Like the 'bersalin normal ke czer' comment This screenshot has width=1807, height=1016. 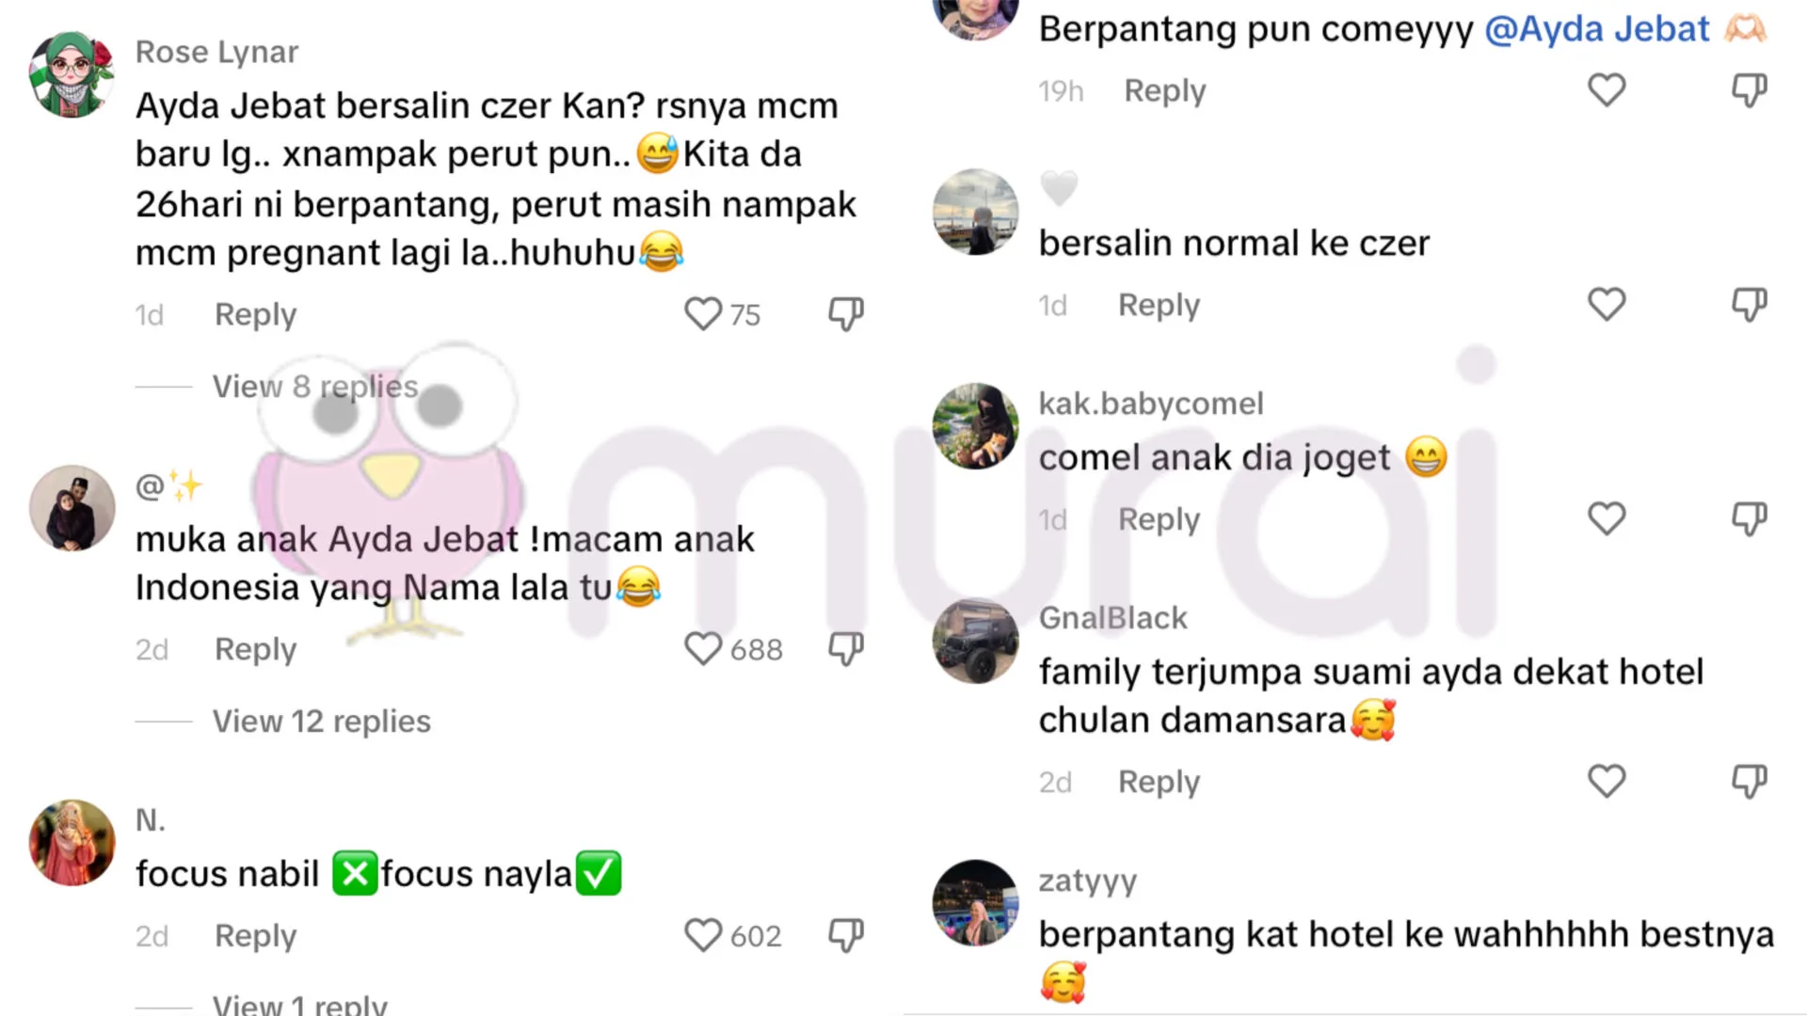click(x=1607, y=304)
